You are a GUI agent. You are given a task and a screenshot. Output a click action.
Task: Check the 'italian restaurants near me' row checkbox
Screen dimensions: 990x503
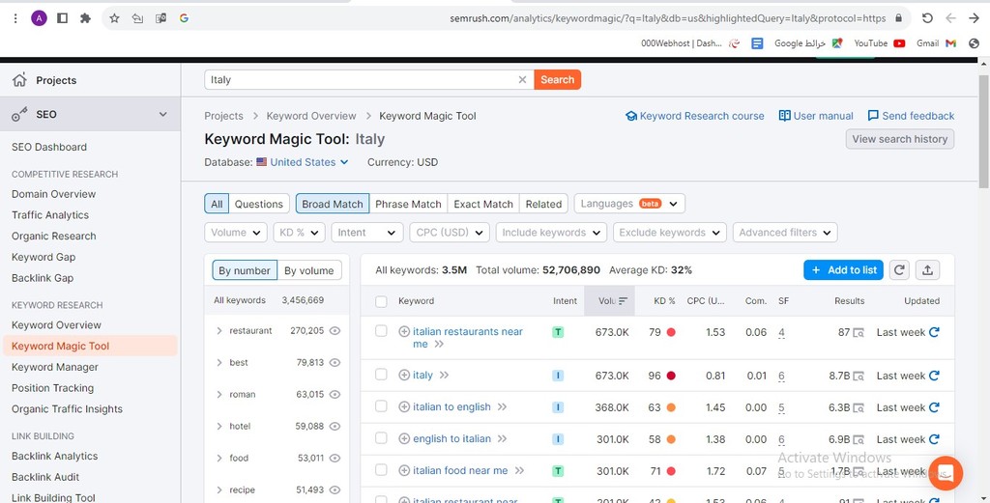[381, 331]
